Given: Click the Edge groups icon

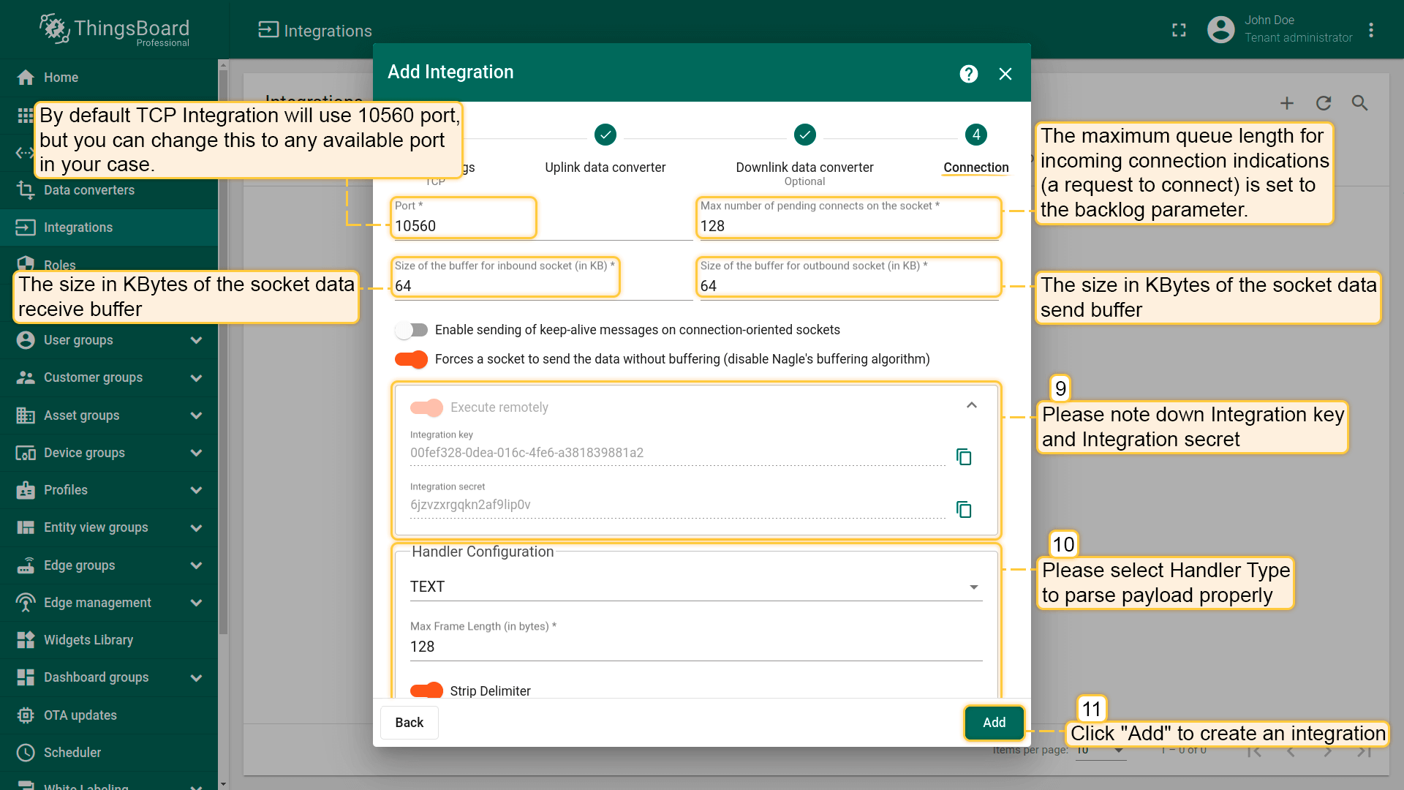Looking at the screenshot, I should click(x=26, y=565).
